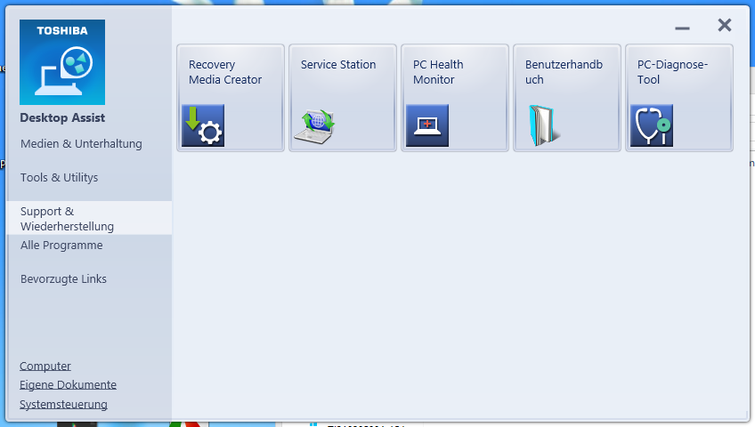This screenshot has height=427, width=755.
Task: Close the Desktop Assist window
Action: tap(724, 25)
